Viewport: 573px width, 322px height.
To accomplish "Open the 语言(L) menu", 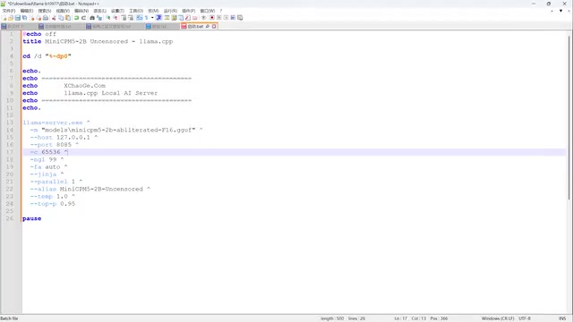I will click(99, 11).
